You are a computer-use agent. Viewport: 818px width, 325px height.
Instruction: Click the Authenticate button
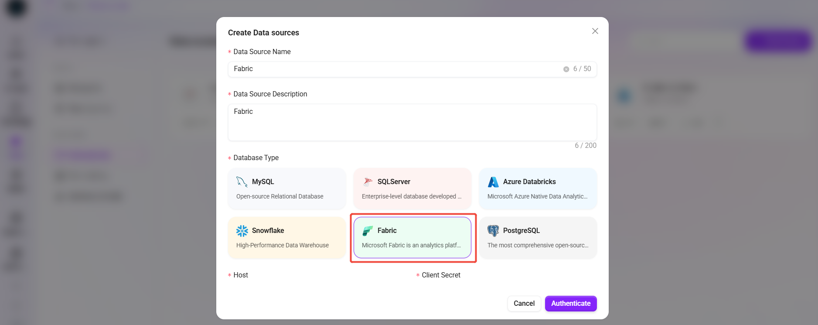[x=571, y=304]
